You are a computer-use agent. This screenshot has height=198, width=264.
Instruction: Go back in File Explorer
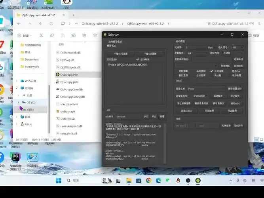(19, 24)
